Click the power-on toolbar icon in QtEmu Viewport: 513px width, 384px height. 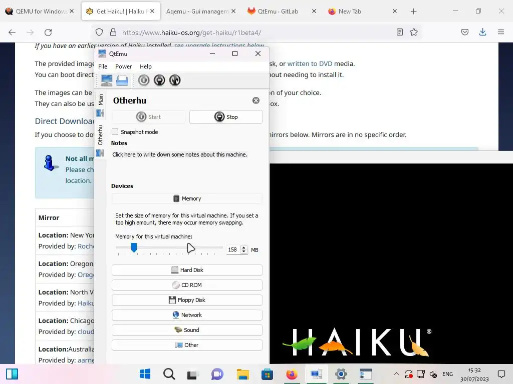[x=144, y=80]
